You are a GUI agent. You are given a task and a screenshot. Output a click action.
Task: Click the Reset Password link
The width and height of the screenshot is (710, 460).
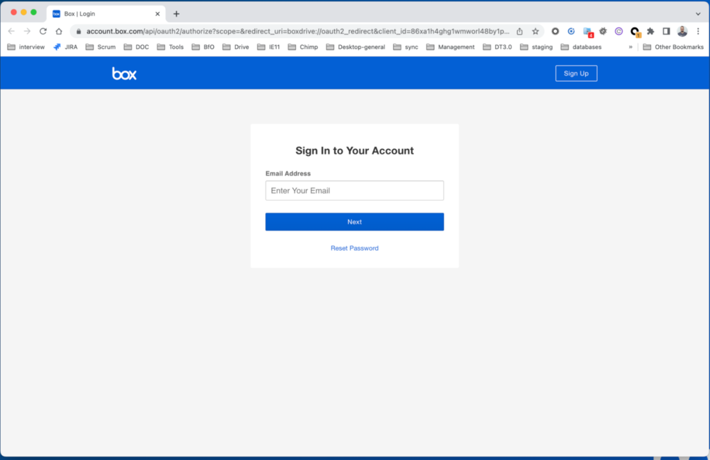354,248
